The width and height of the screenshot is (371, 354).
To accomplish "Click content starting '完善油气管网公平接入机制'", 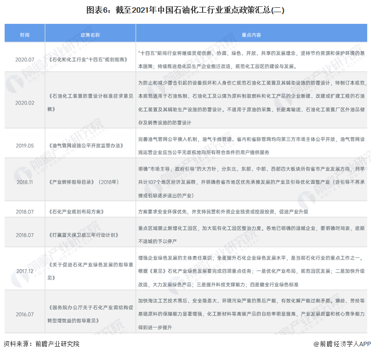I will (251, 146).
